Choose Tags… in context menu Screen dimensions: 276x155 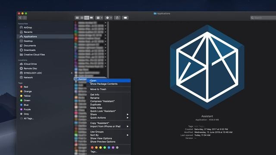tap(109, 152)
